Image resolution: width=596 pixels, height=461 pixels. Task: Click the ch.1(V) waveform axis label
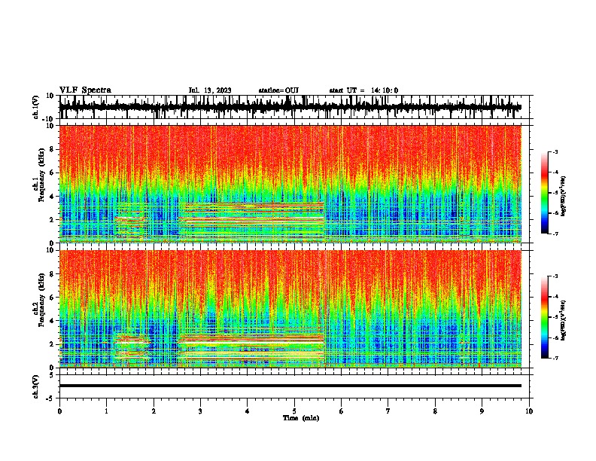coord(36,107)
